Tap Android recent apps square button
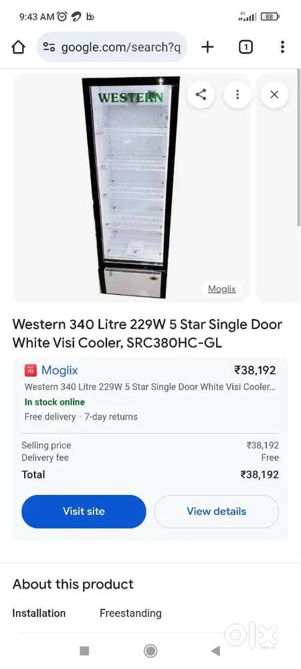The width and height of the screenshot is (301, 669). [84, 651]
